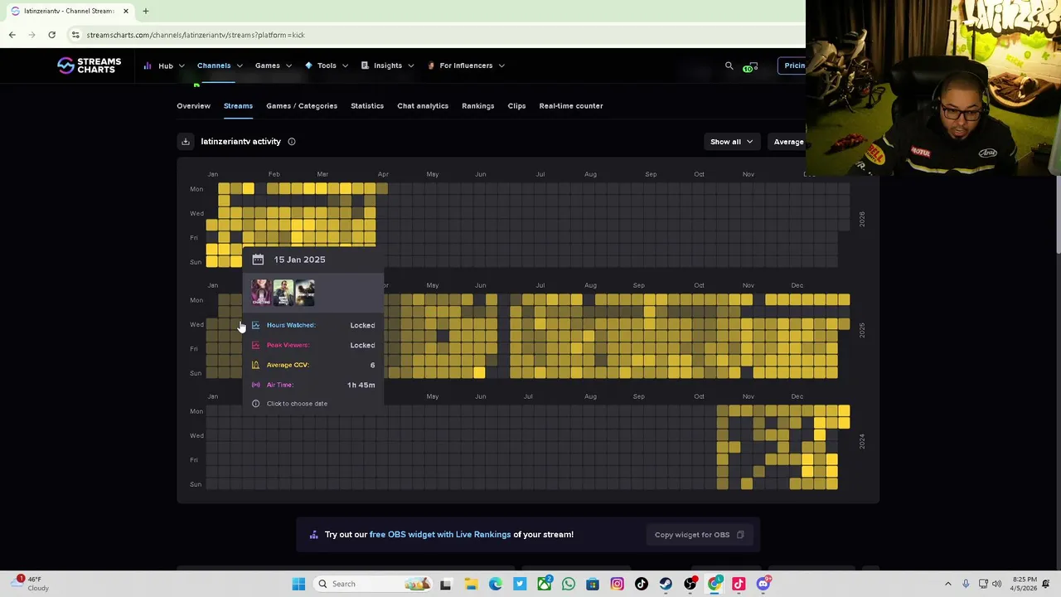Click the microphone icon in system tray
Viewport: 1061px width, 597px height.
(966, 584)
